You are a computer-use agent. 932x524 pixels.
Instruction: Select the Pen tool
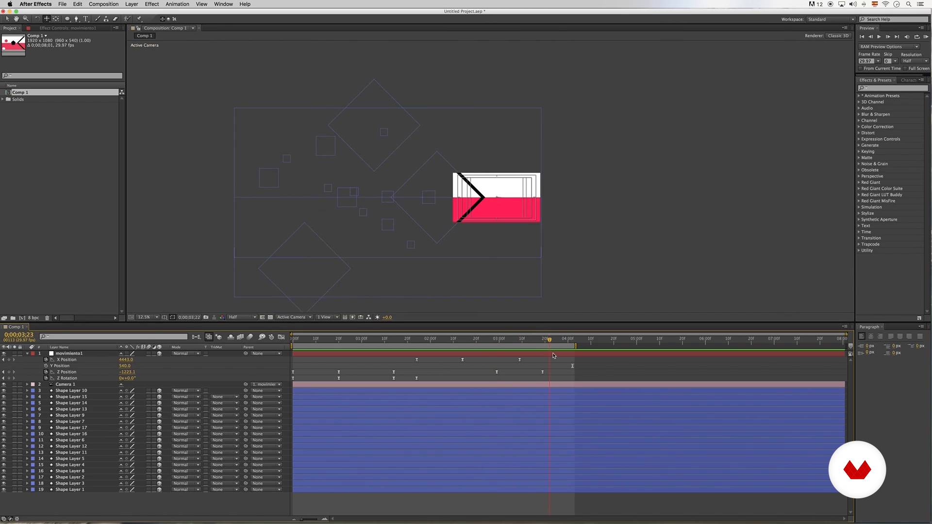pos(77,19)
